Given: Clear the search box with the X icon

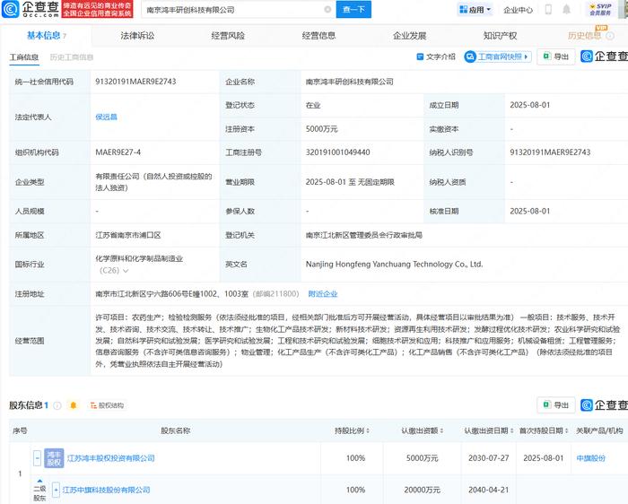Looking at the screenshot, I should pyautogui.click(x=327, y=9).
